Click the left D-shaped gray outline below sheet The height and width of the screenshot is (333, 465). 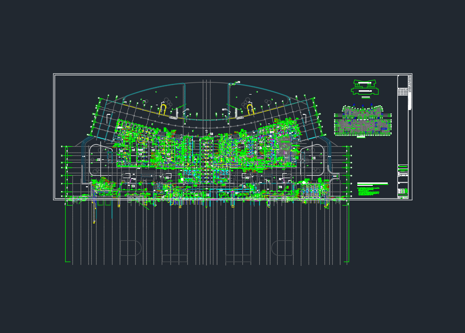(131, 248)
